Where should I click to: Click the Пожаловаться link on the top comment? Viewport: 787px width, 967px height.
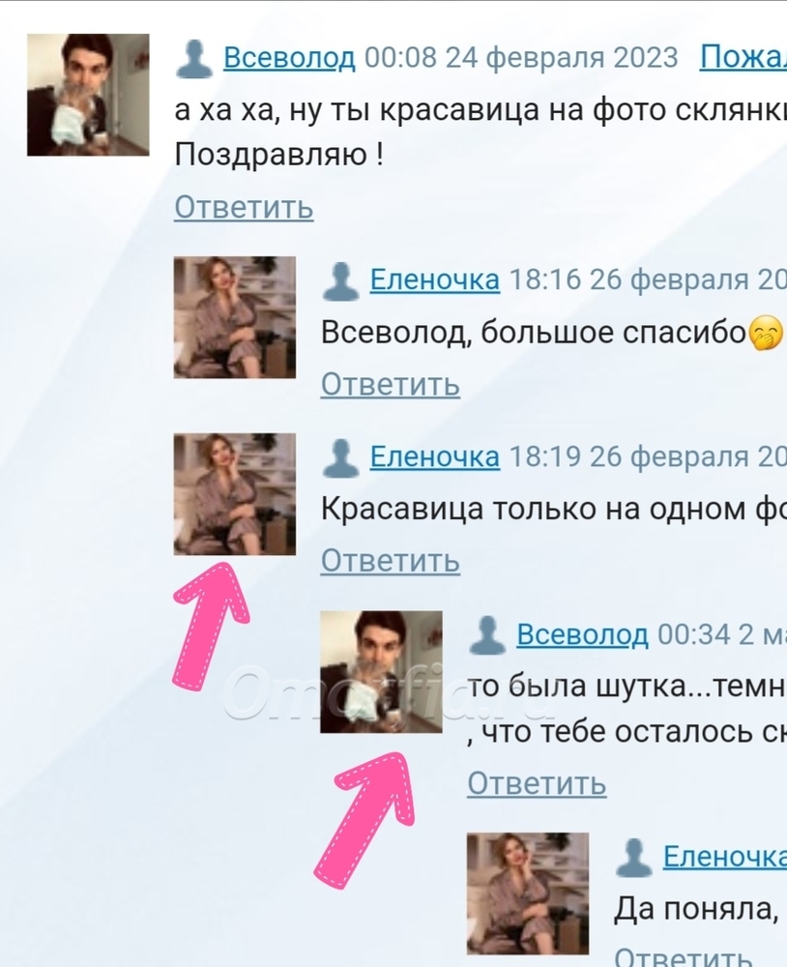[743, 58]
